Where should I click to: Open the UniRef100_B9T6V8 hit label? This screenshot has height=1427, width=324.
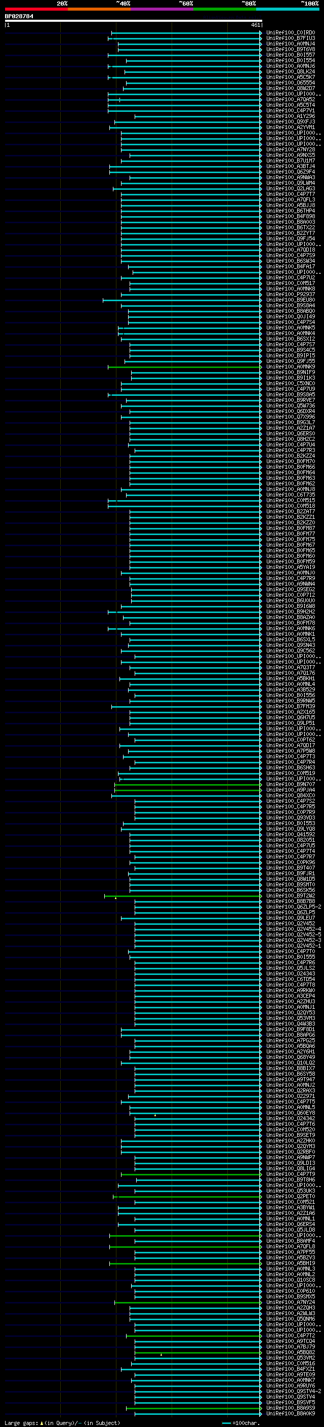point(291,49)
